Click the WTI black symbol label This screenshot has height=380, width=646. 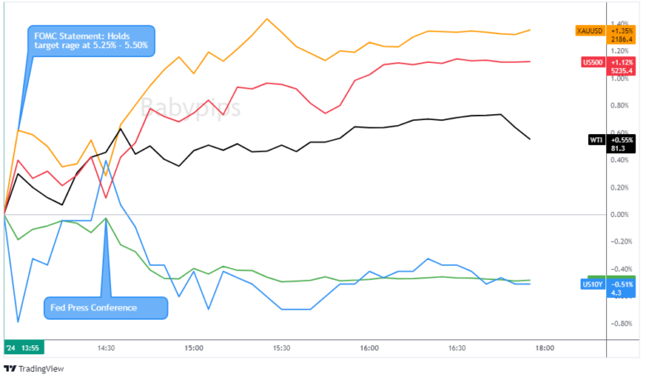coord(595,140)
